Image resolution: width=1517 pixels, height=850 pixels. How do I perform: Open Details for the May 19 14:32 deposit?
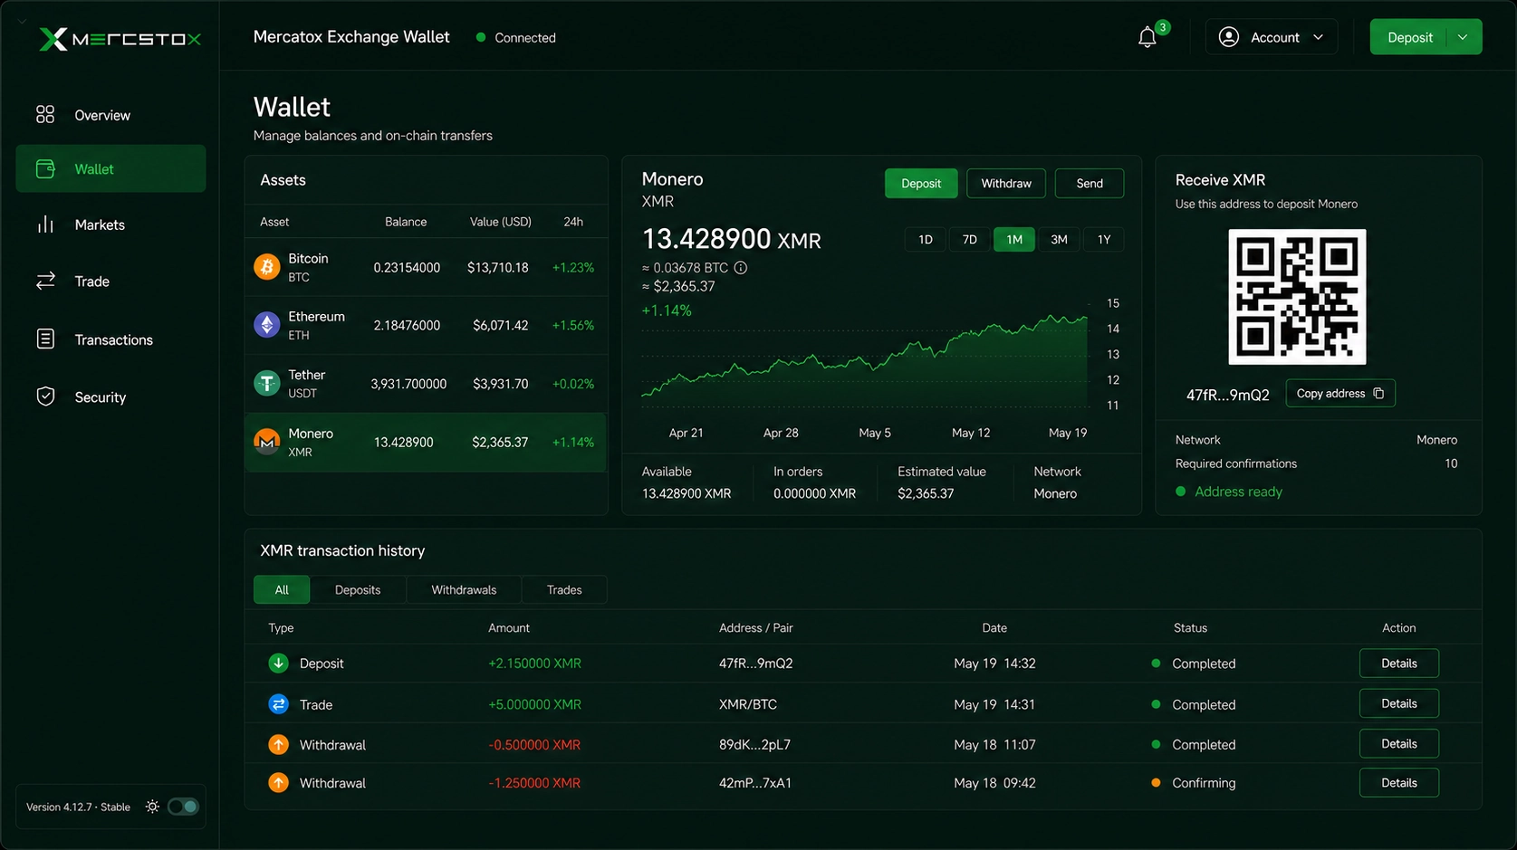click(x=1399, y=663)
